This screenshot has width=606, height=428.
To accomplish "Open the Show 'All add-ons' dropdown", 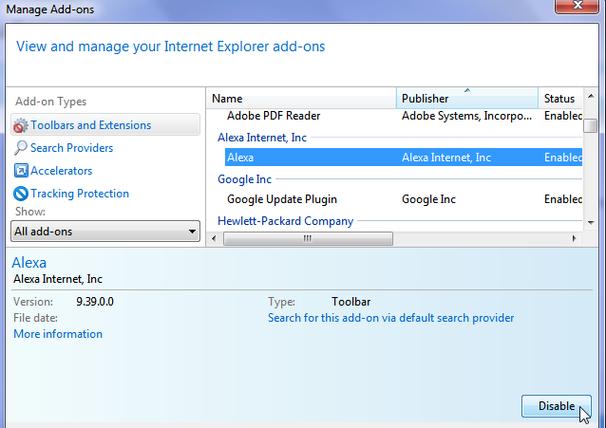I will pos(105,232).
